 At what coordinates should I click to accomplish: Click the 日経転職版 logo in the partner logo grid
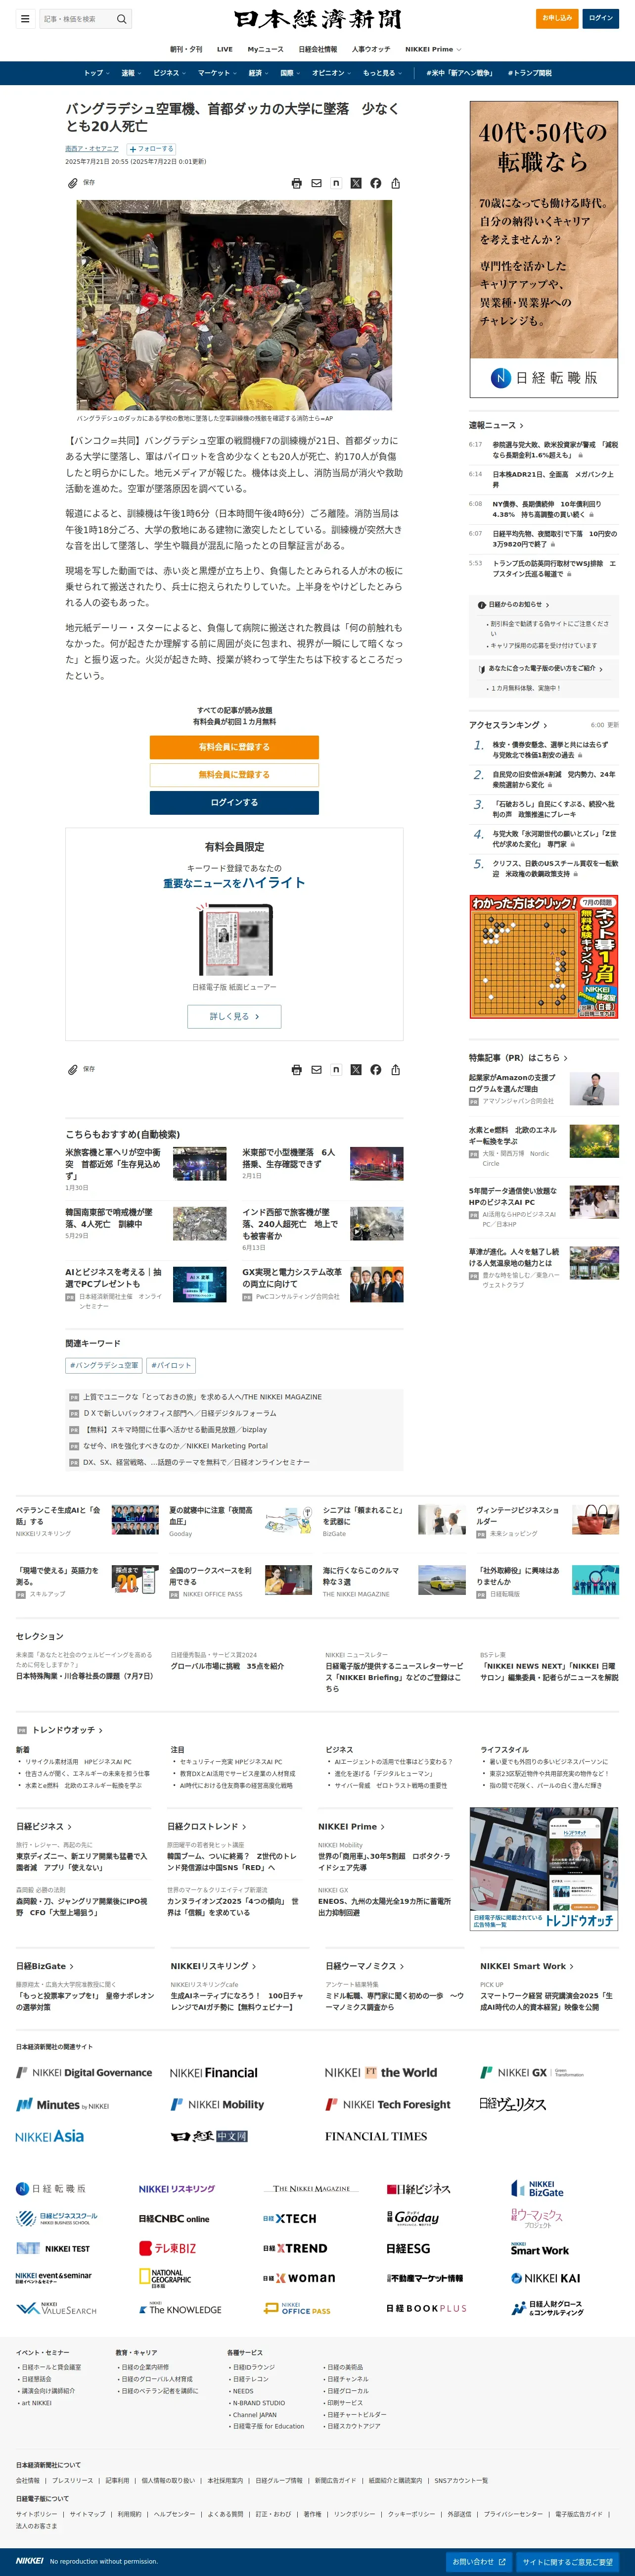pos(51,2188)
